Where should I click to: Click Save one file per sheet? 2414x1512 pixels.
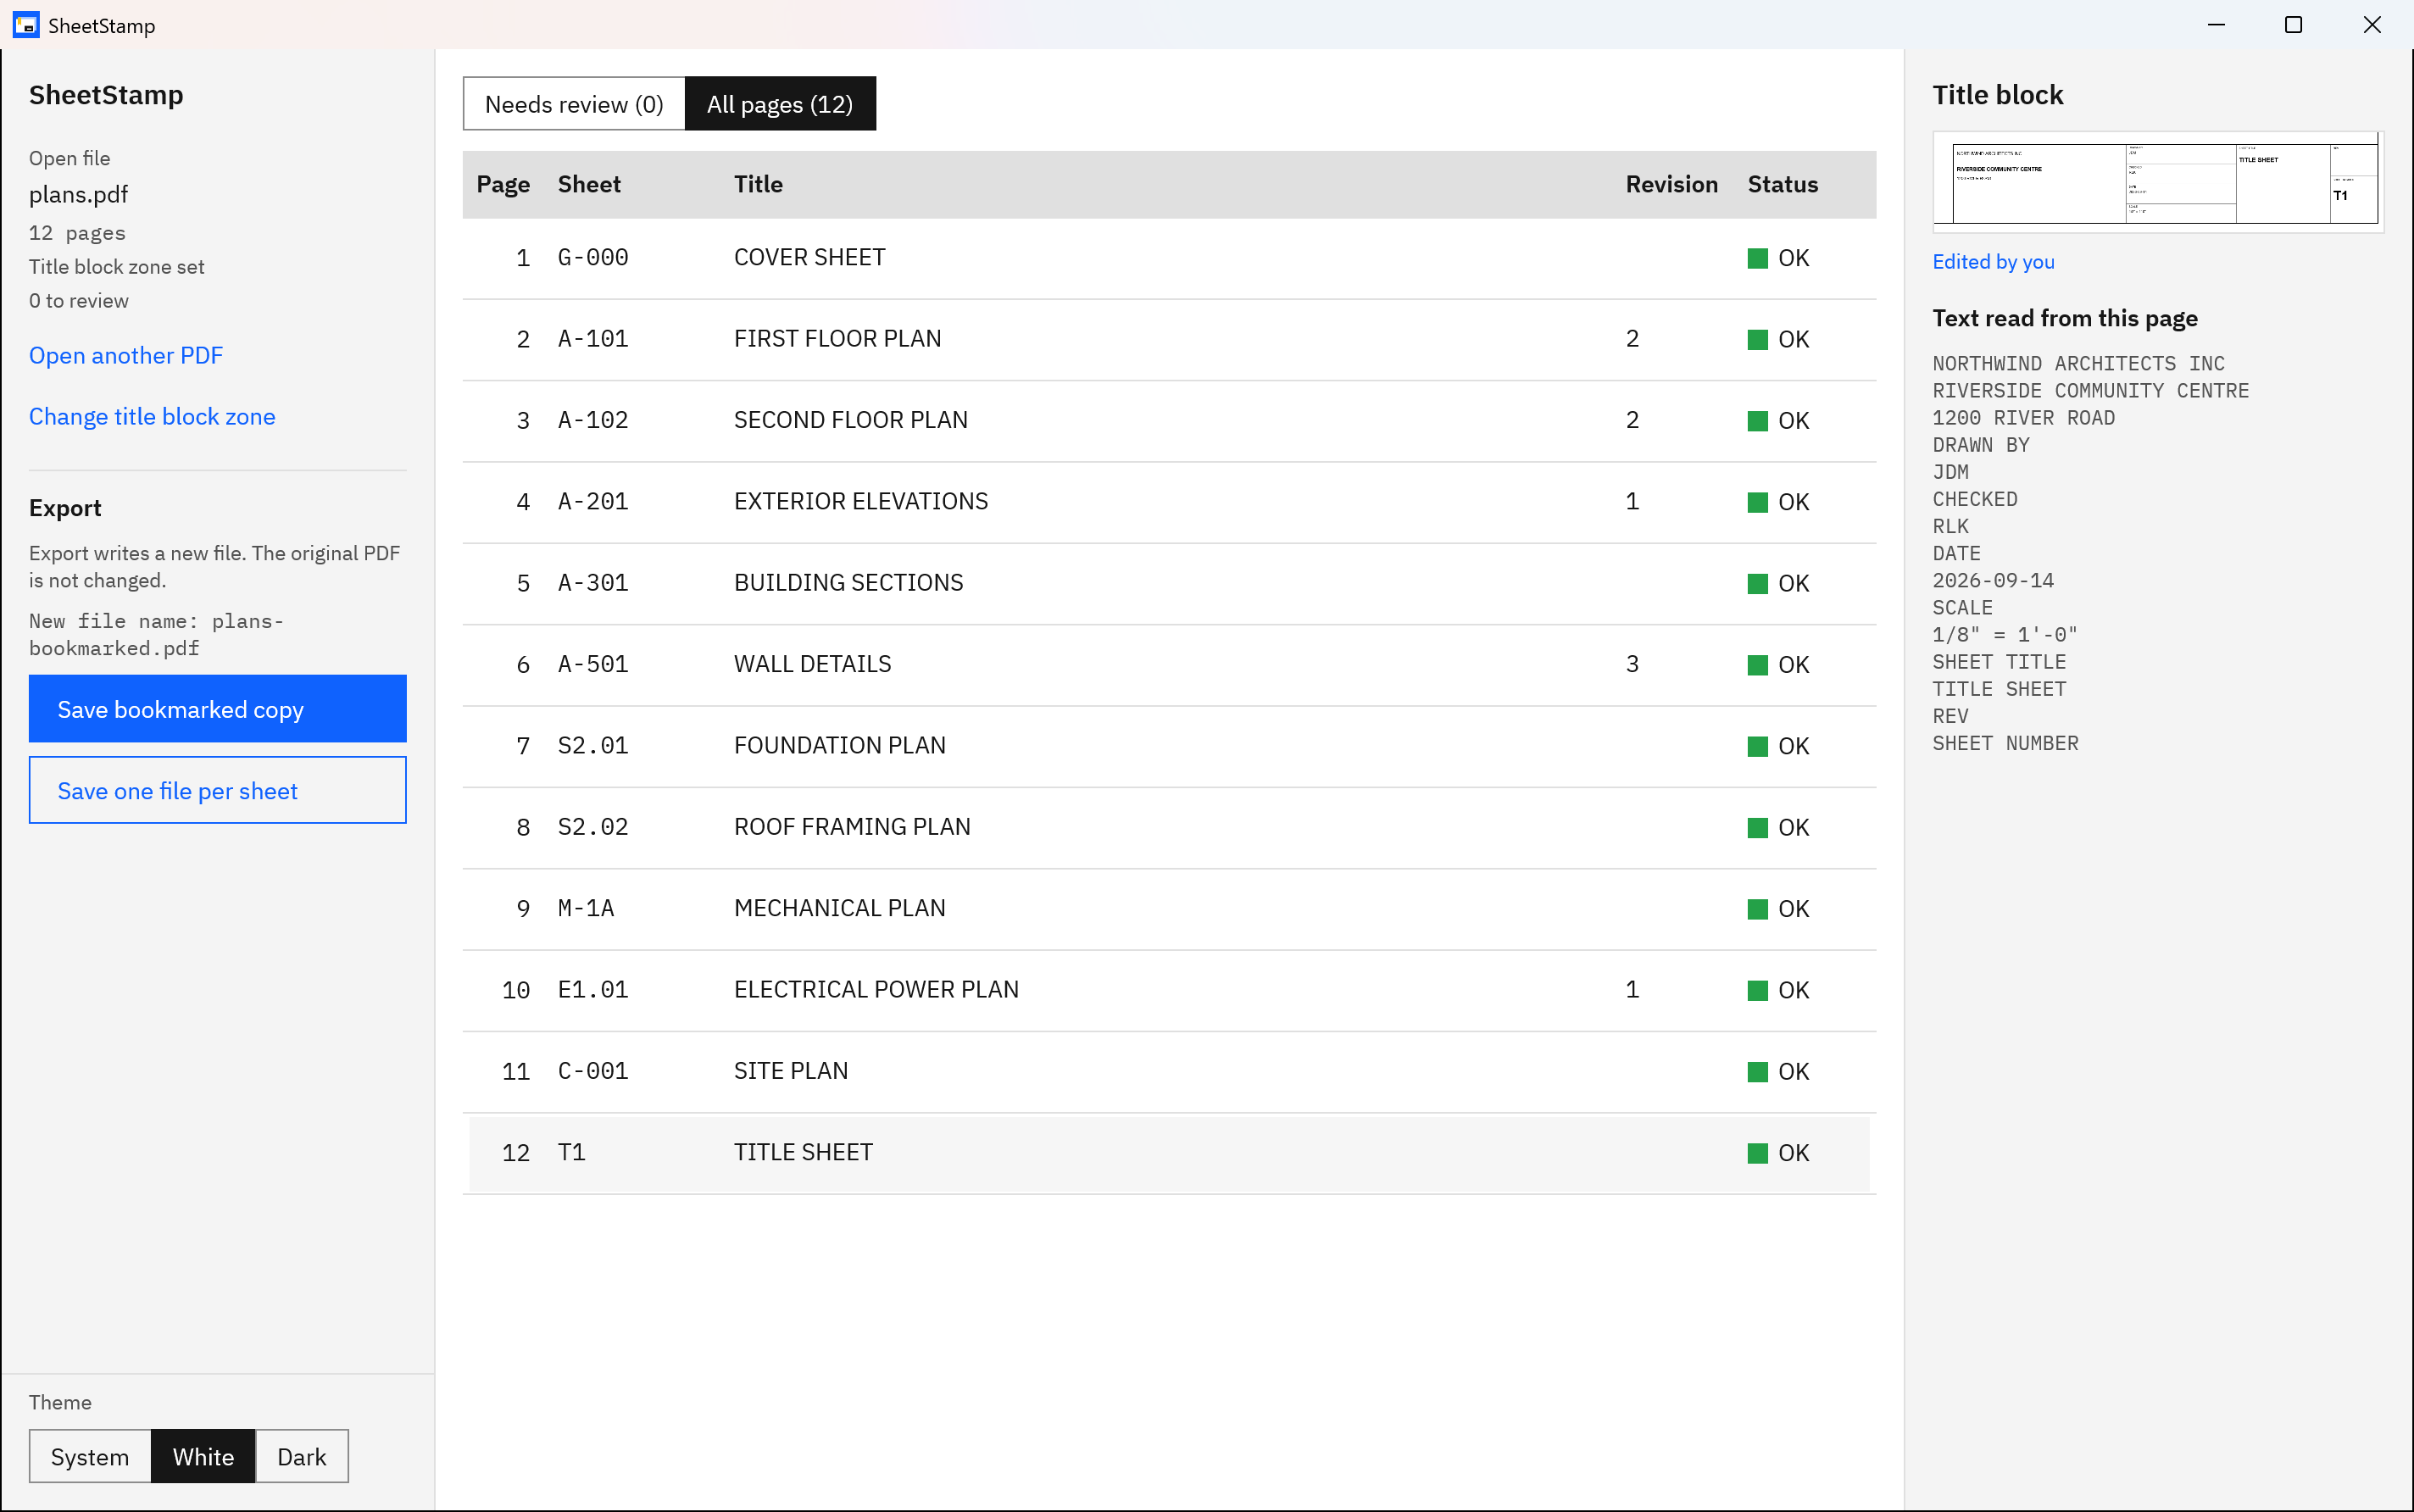[x=218, y=790]
